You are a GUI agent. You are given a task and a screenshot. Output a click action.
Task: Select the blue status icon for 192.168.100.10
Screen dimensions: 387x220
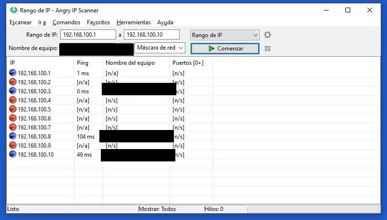12,154
